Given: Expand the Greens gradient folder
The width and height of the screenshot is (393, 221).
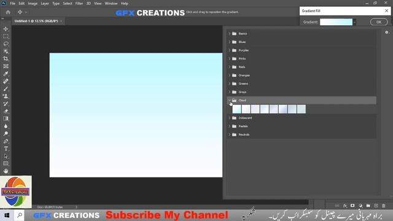Looking at the screenshot, I should [229, 83].
